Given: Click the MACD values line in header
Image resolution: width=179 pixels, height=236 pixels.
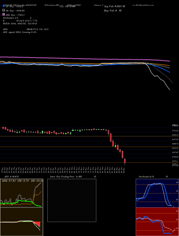Looking at the screenshot, I should pos(20,24).
